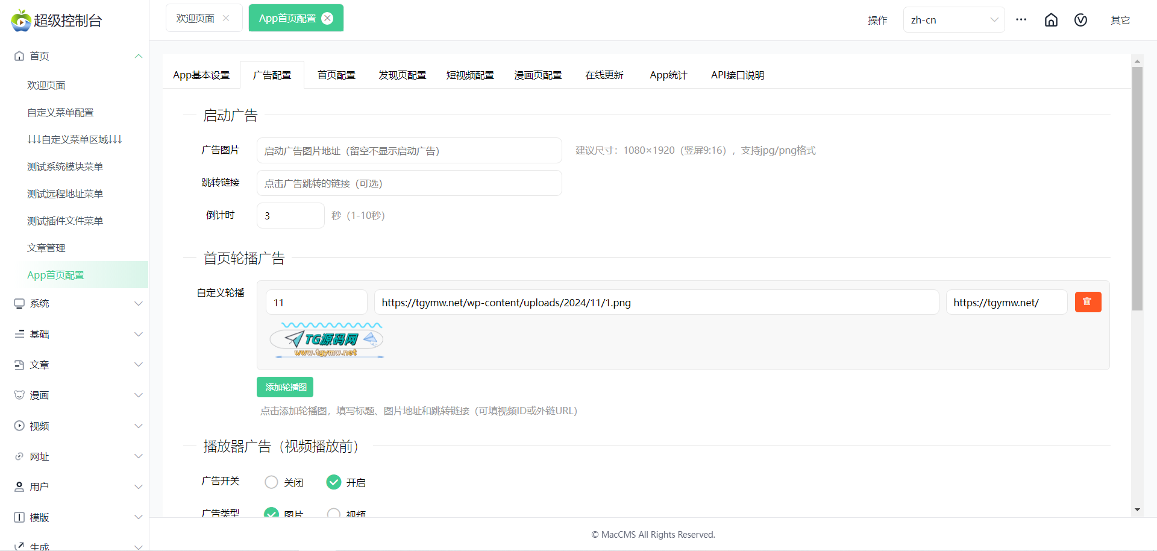Switch to the 首页配置 tab

tap(336, 75)
